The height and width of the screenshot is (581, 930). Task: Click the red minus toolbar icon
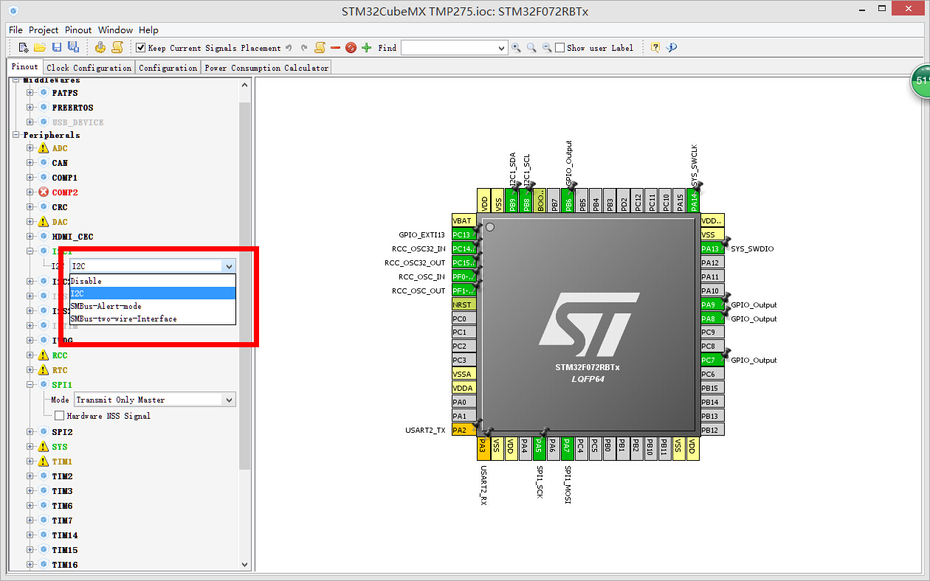pyautogui.click(x=335, y=47)
